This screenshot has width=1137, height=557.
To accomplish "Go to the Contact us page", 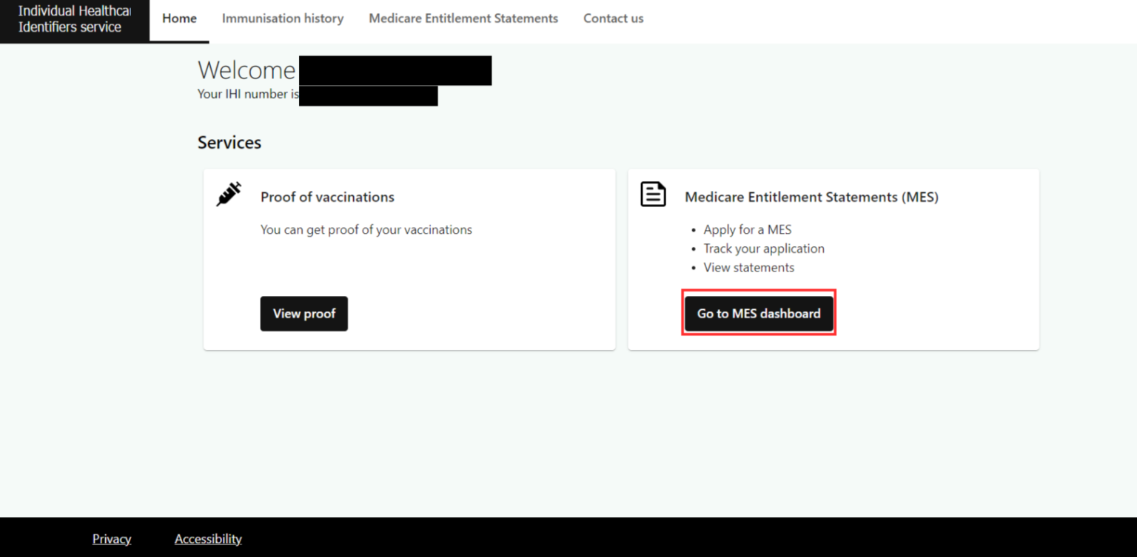I will [x=613, y=18].
